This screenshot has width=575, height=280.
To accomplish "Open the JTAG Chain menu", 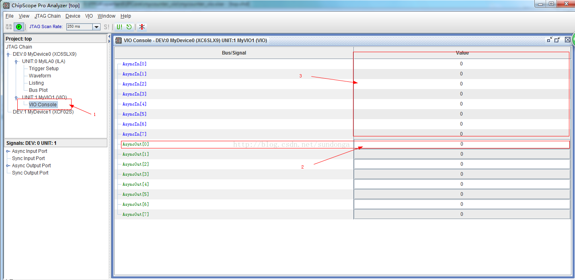I will pyautogui.click(x=47, y=16).
